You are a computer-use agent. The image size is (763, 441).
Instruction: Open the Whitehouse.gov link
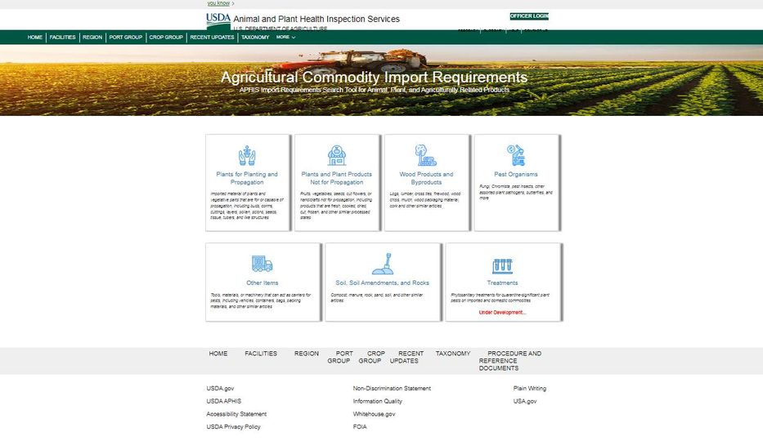tap(375, 414)
